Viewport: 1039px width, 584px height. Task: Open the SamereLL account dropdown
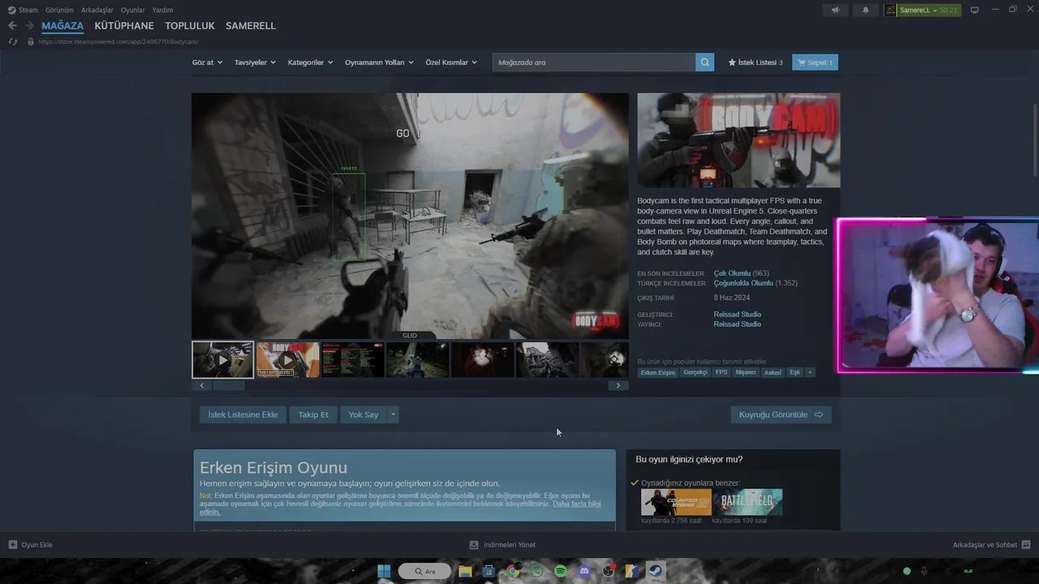(x=922, y=10)
